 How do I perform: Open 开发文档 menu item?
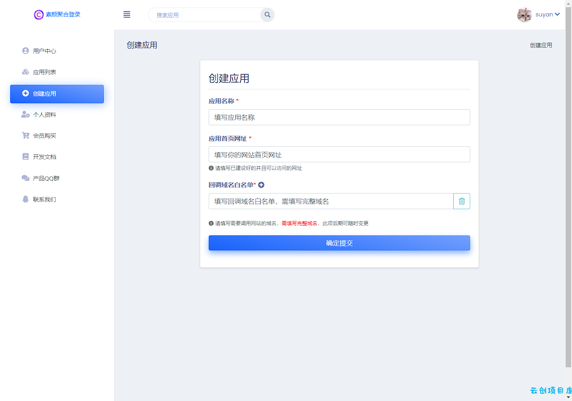click(x=57, y=157)
